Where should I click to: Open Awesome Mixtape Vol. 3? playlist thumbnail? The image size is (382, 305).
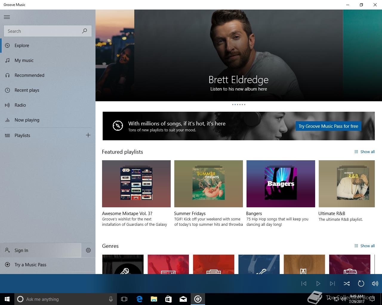click(136, 184)
